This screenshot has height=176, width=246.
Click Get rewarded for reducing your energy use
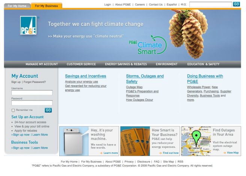pos(85,88)
